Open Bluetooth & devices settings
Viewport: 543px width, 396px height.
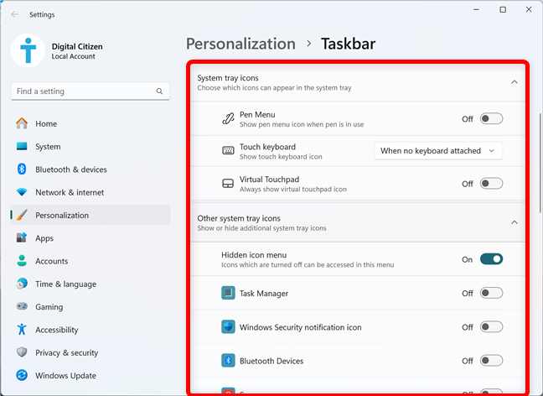coord(90,169)
